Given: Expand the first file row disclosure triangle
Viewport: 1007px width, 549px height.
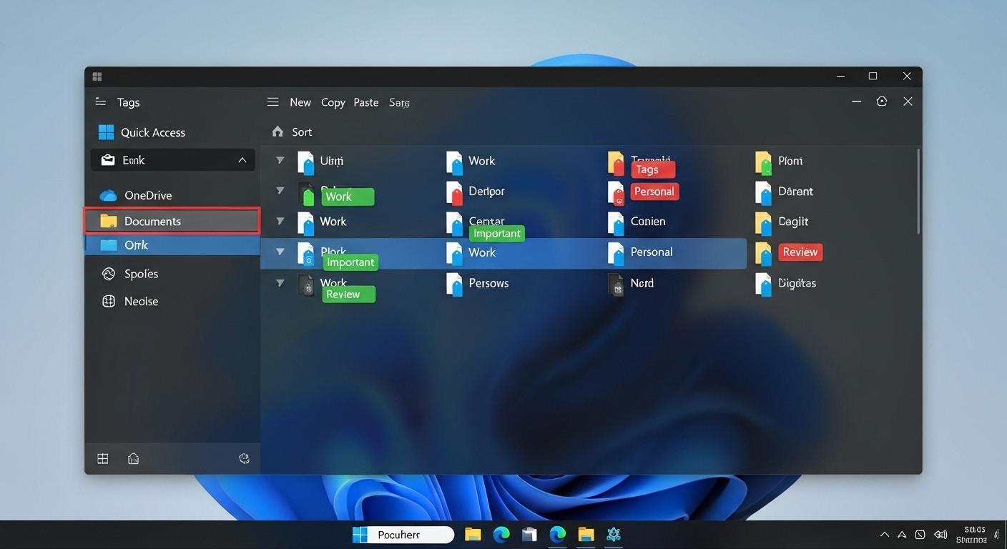Looking at the screenshot, I should 280,159.
